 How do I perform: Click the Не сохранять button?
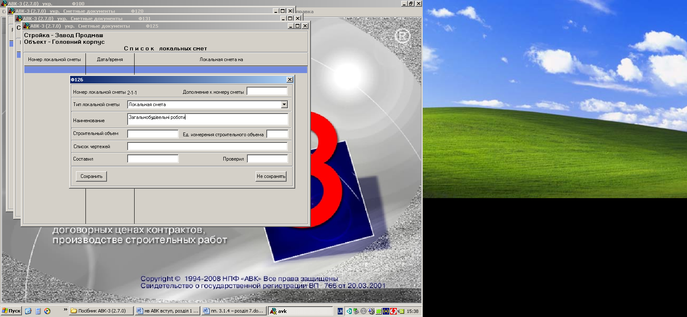271,176
